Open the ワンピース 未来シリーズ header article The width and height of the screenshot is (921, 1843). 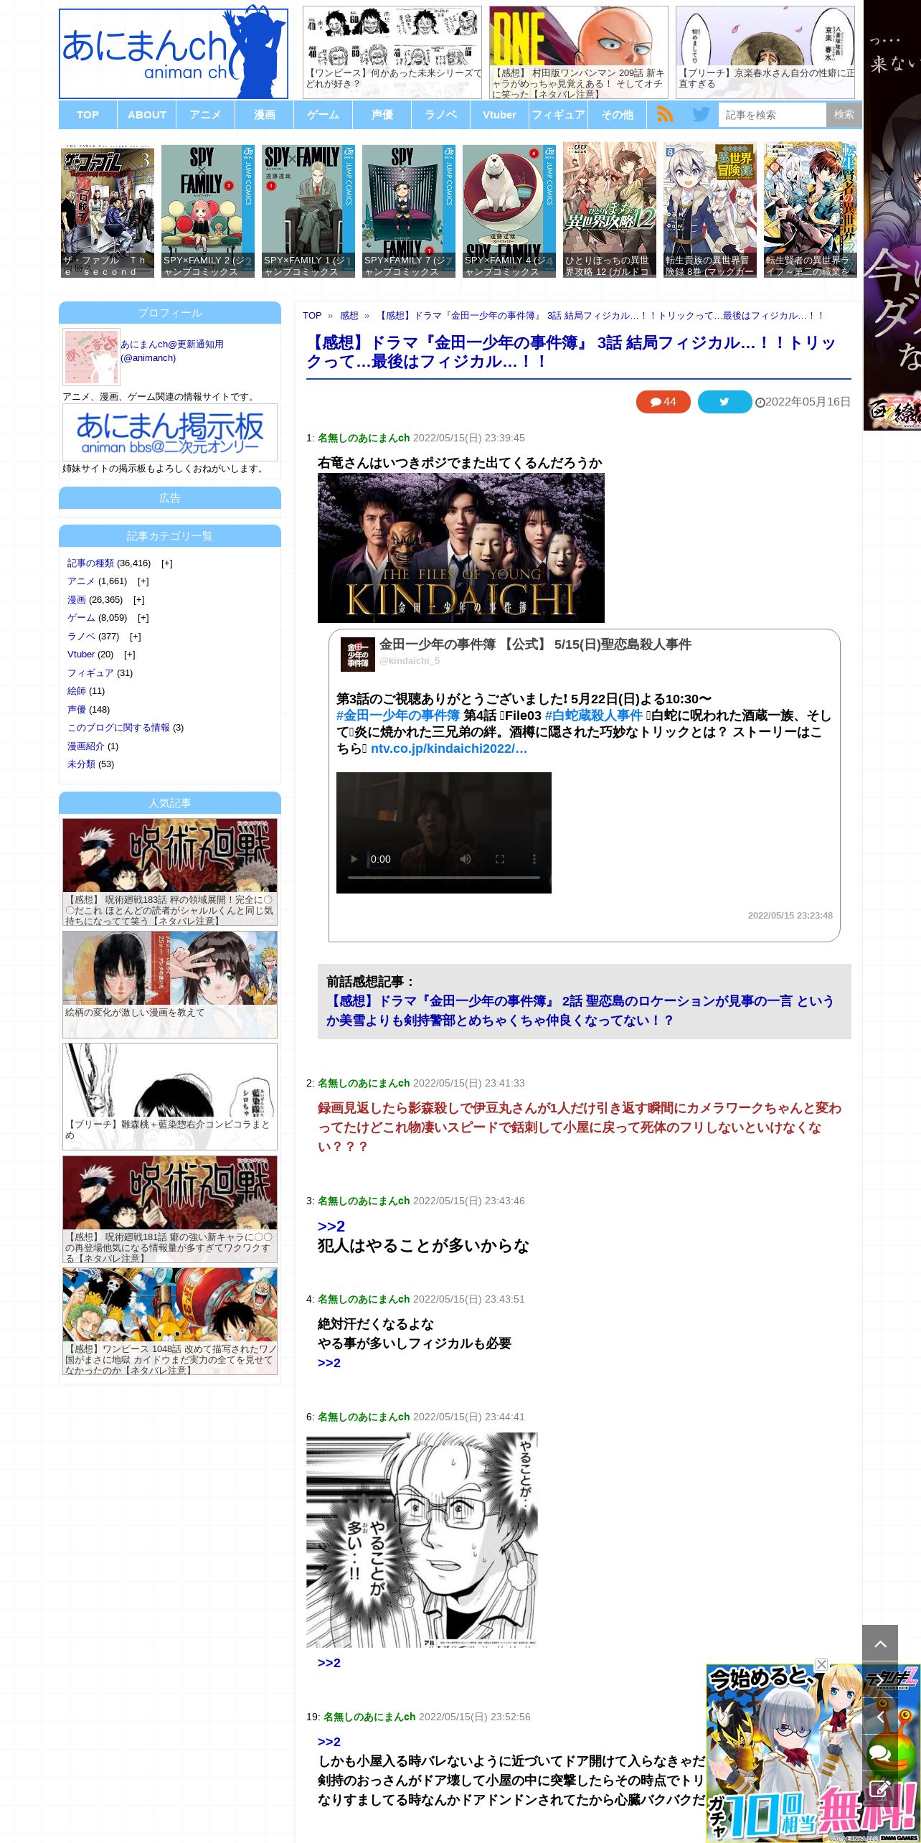(392, 52)
